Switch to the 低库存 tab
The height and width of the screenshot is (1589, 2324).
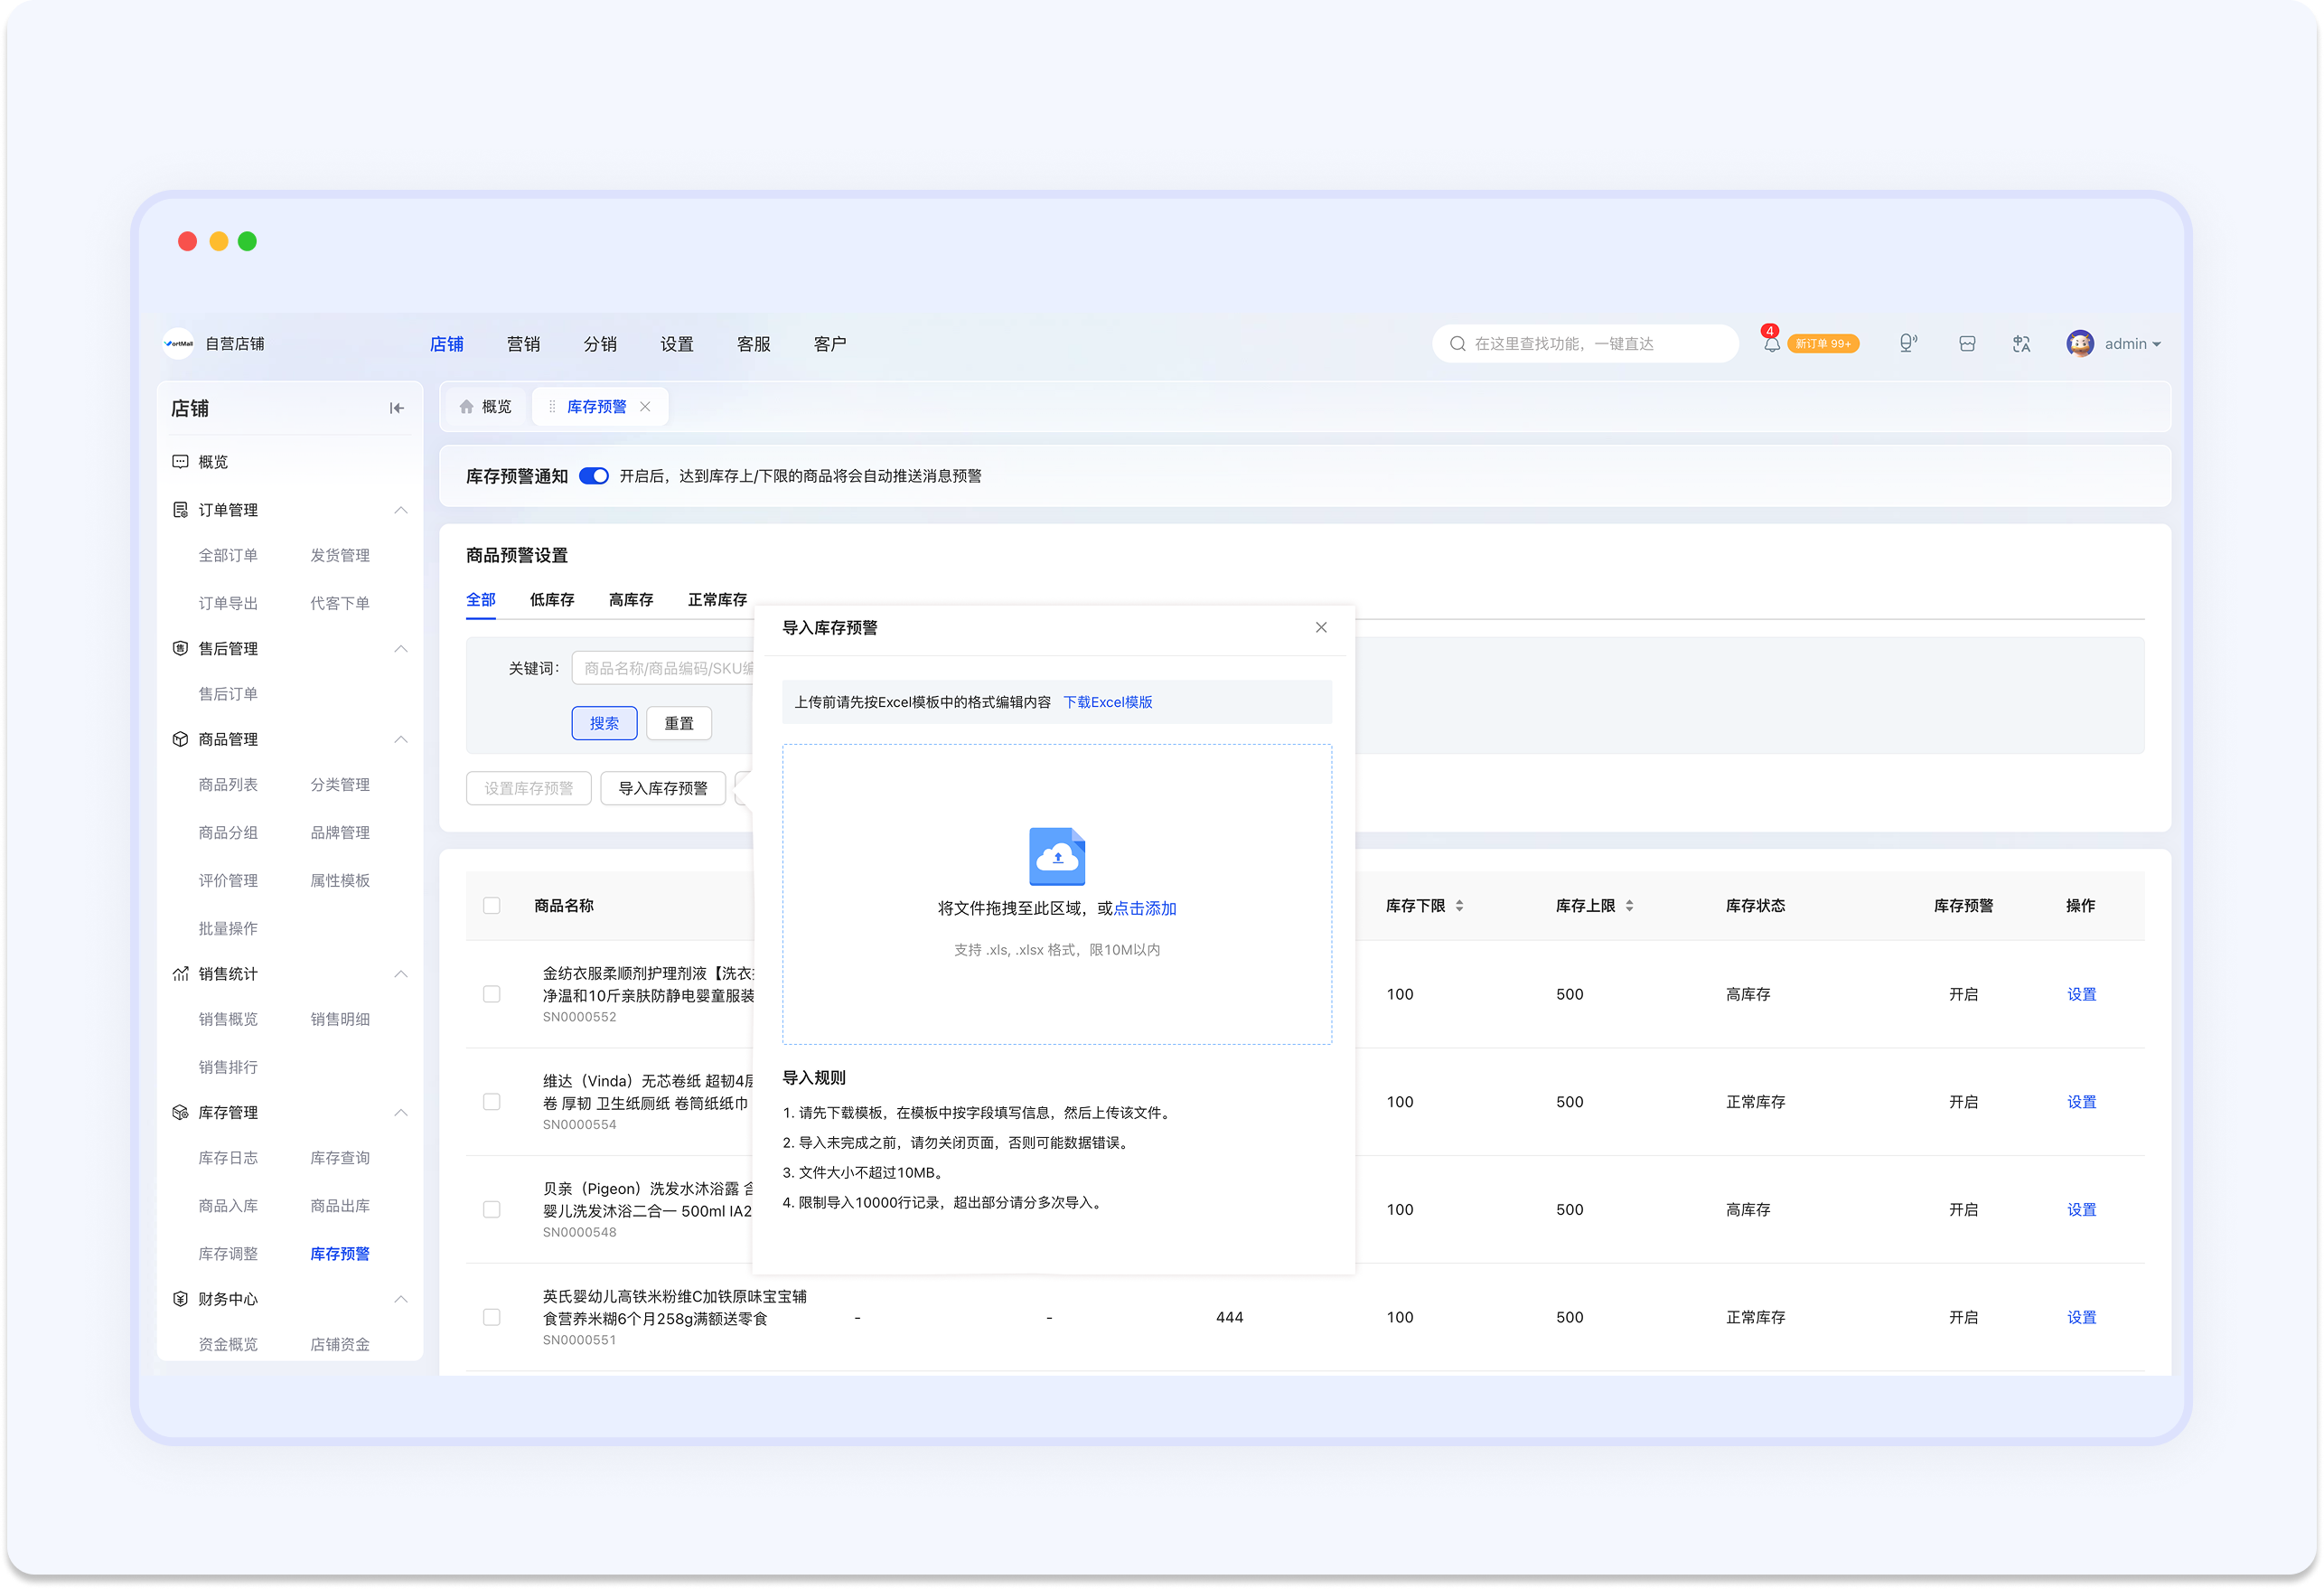(x=552, y=599)
